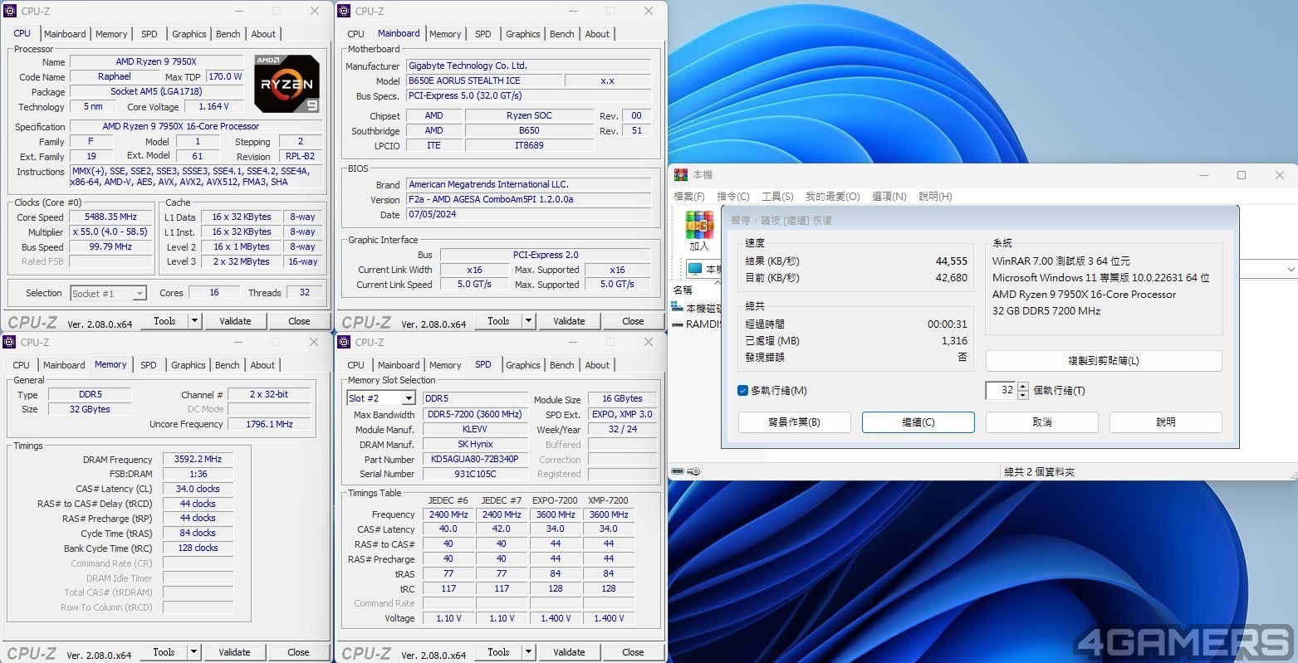Click the CPU-Z title icon of the SPD tab window

click(344, 342)
